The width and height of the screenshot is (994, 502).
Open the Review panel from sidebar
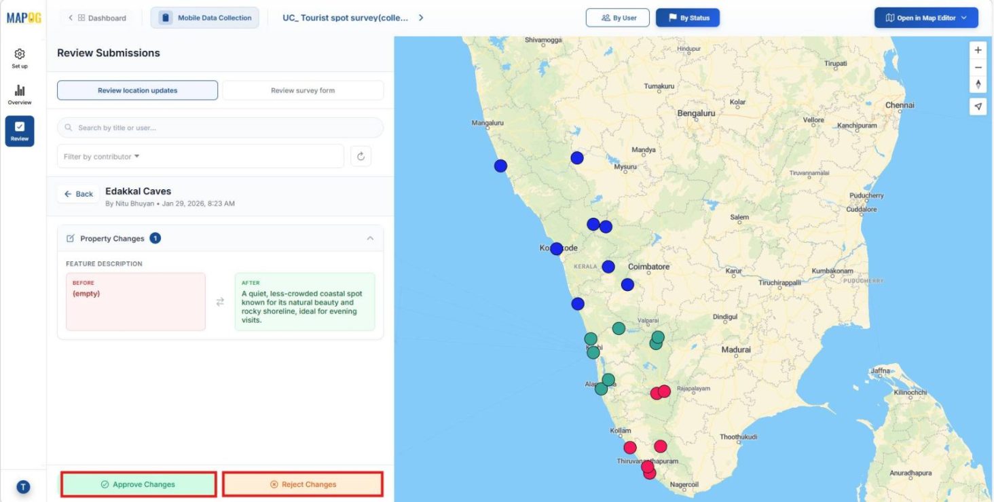coord(20,130)
